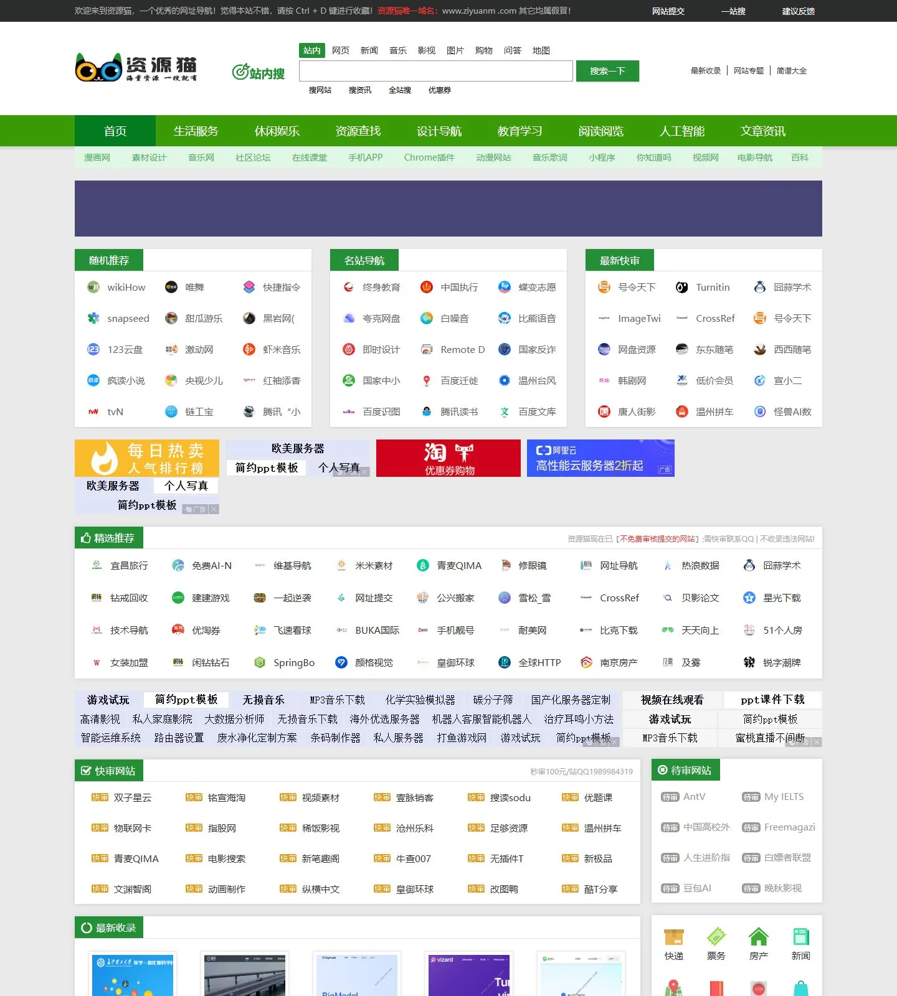Open 网站提交 in the top bar

click(668, 11)
